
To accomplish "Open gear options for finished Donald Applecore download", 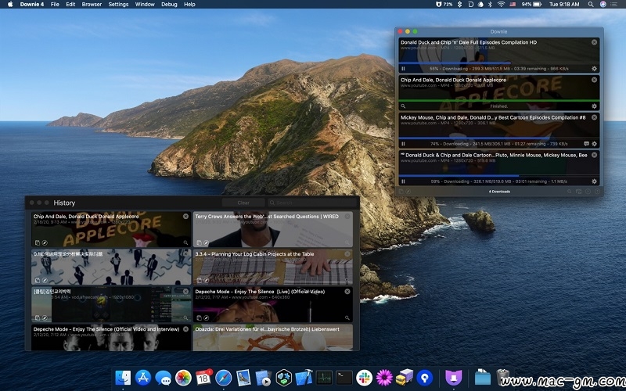I will [594, 106].
